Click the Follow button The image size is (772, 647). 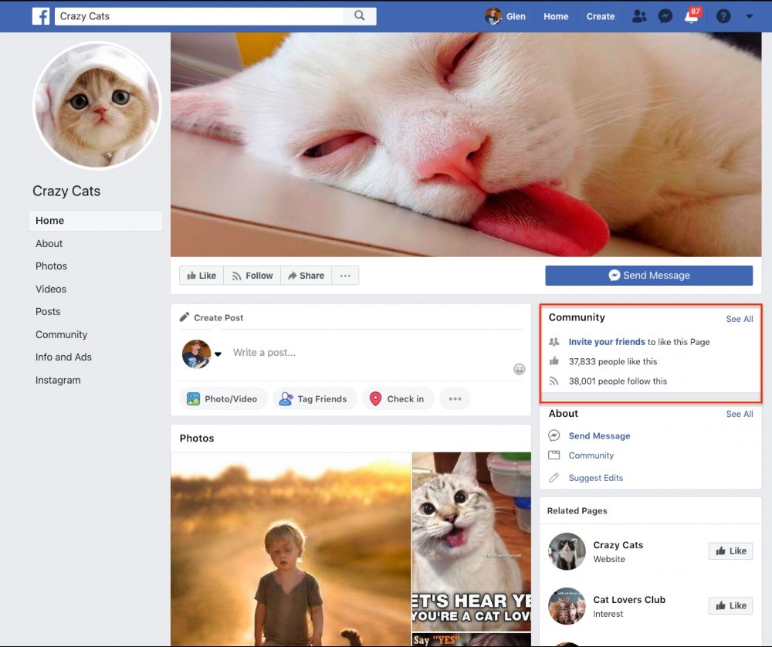click(x=252, y=276)
